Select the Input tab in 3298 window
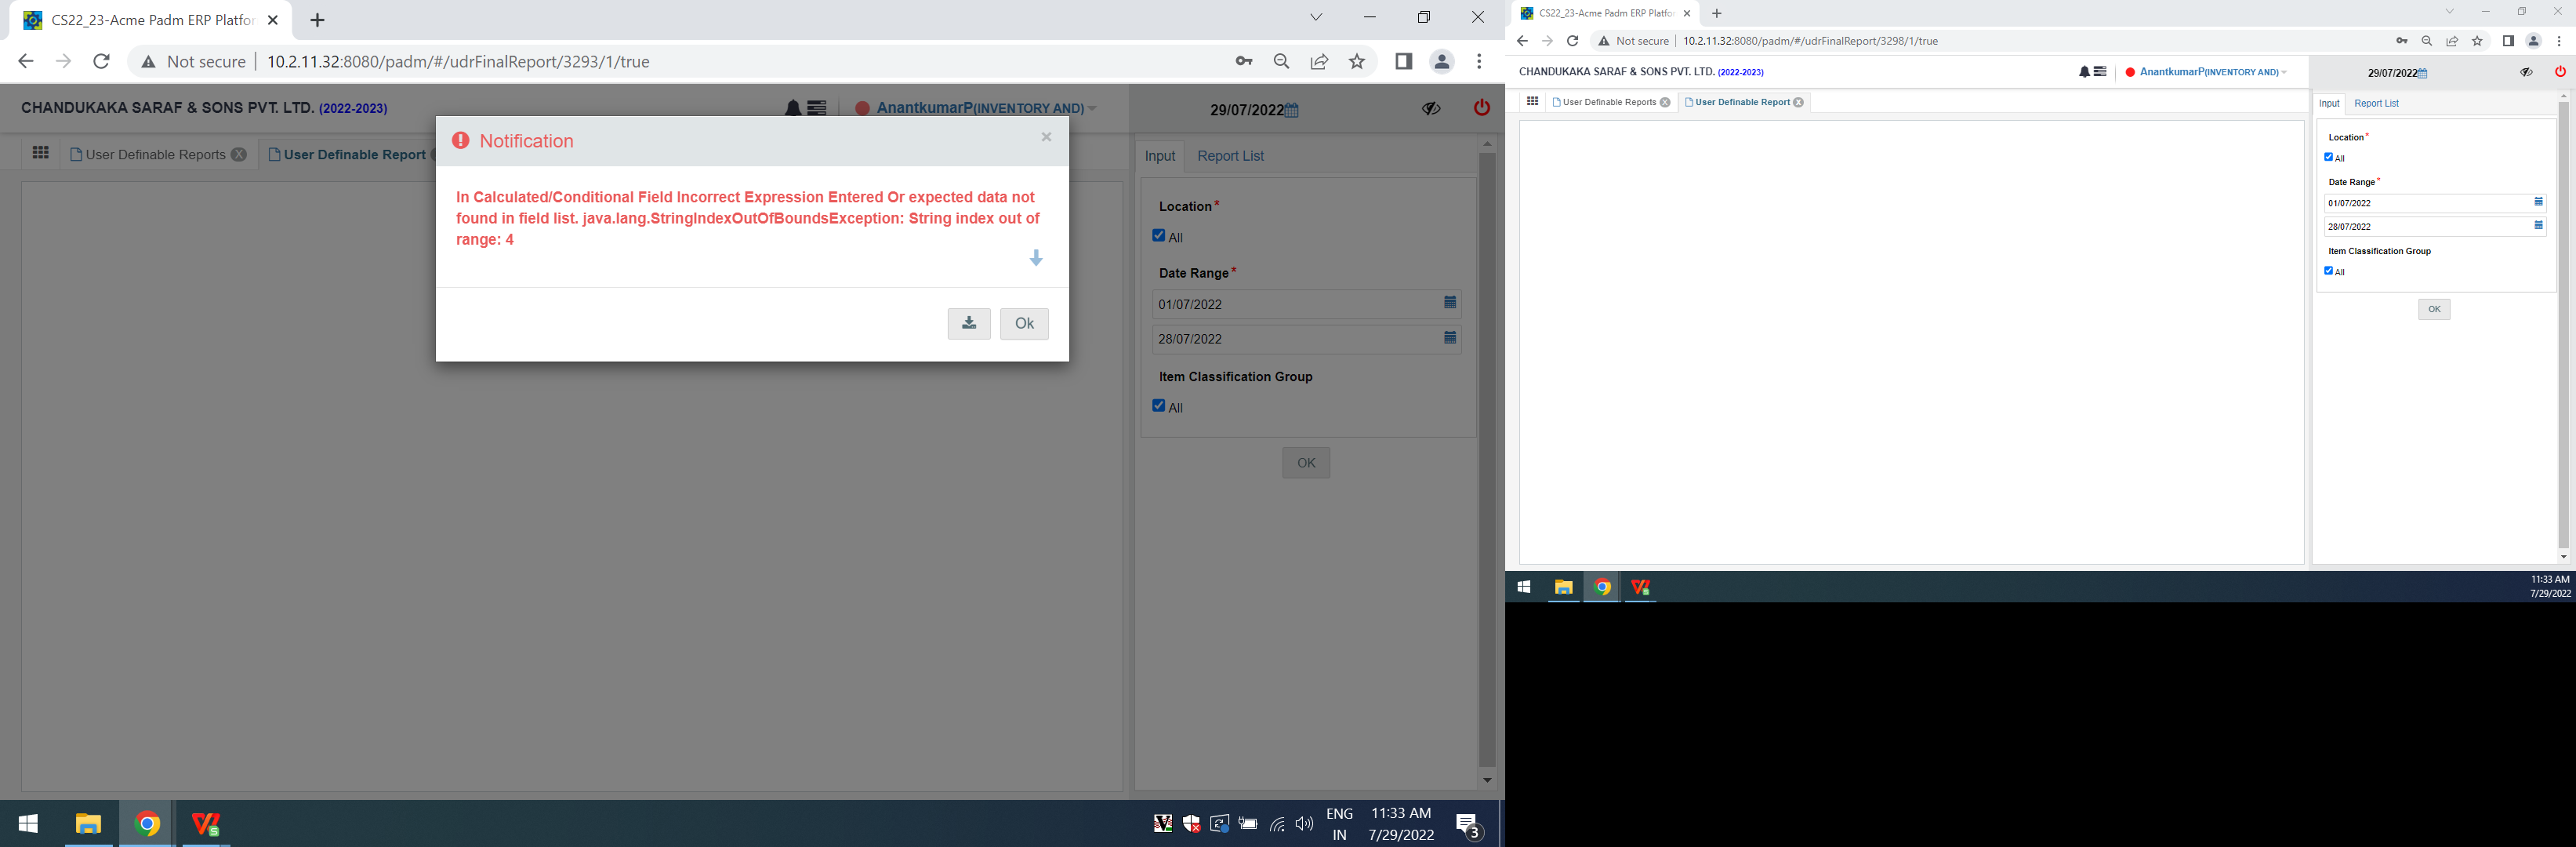Image resolution: width=2576 pixels, height=847 pixels. click(x=2329, y=103)
